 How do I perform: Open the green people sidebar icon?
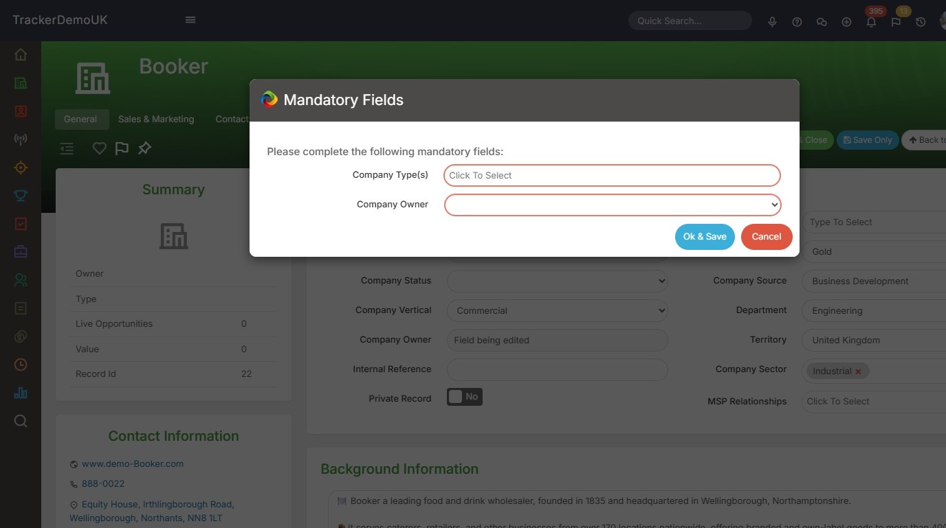tap(21, 280)
